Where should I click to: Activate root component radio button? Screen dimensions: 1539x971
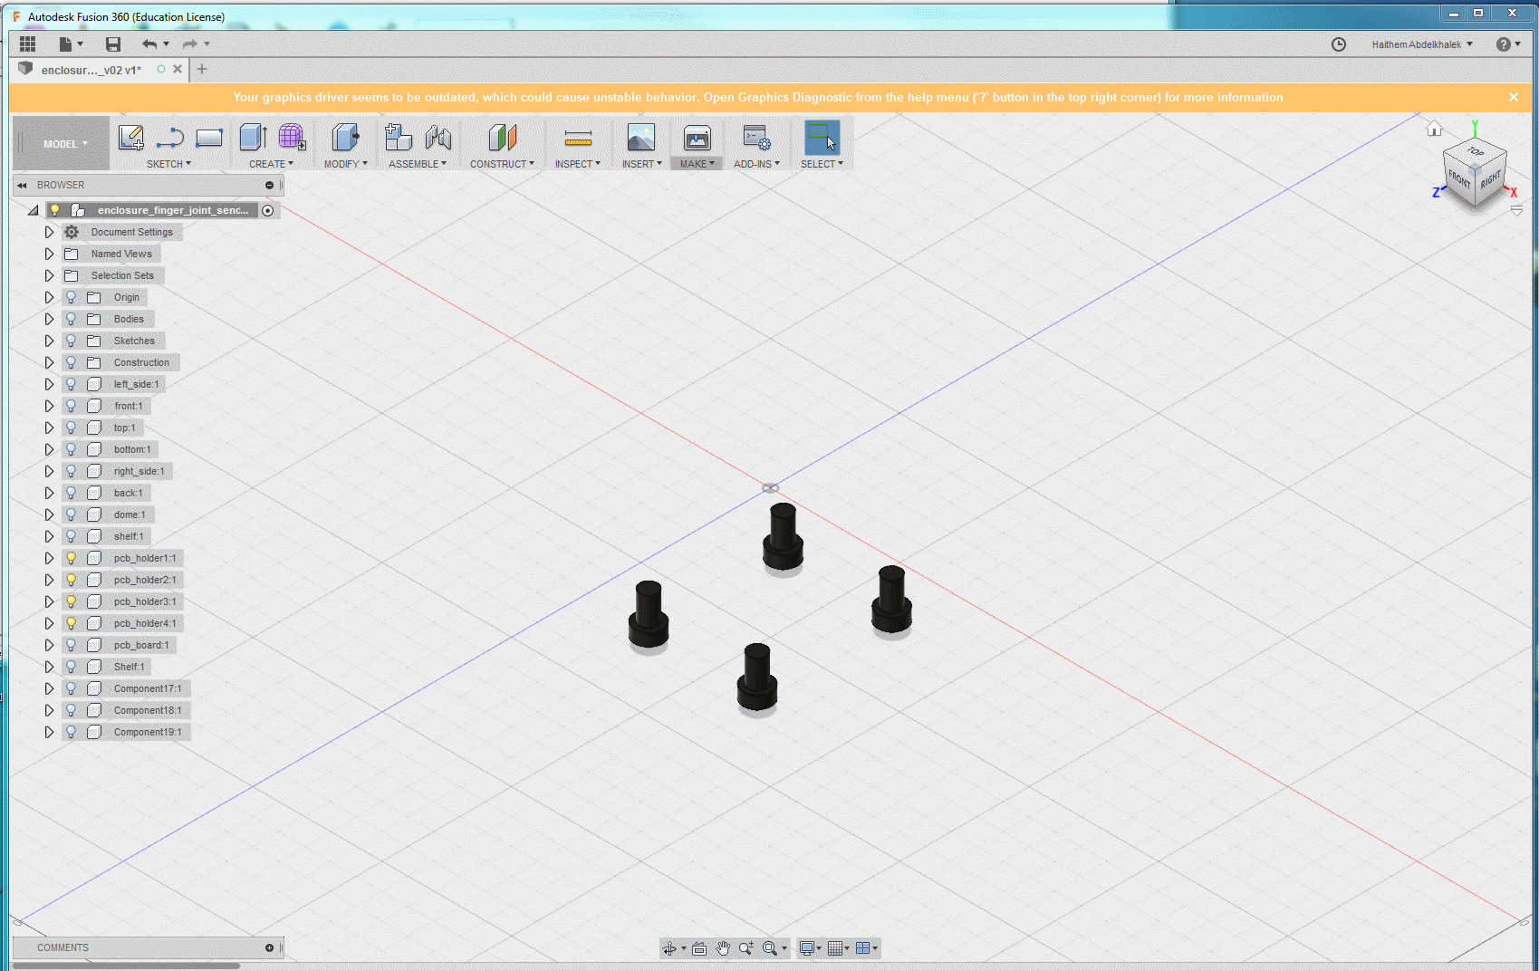click(268, 210)
